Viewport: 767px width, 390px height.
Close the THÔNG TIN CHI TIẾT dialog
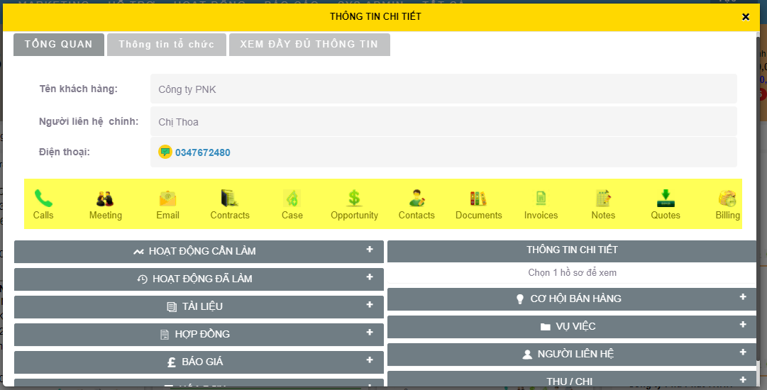[x=746, y=17]
